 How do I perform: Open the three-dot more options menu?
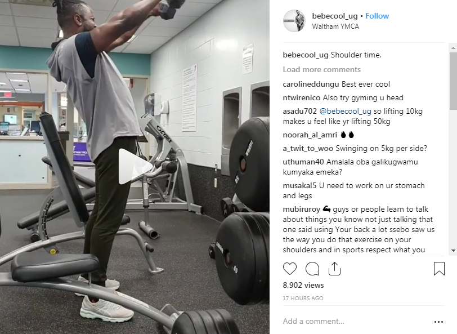coord(438,322)
